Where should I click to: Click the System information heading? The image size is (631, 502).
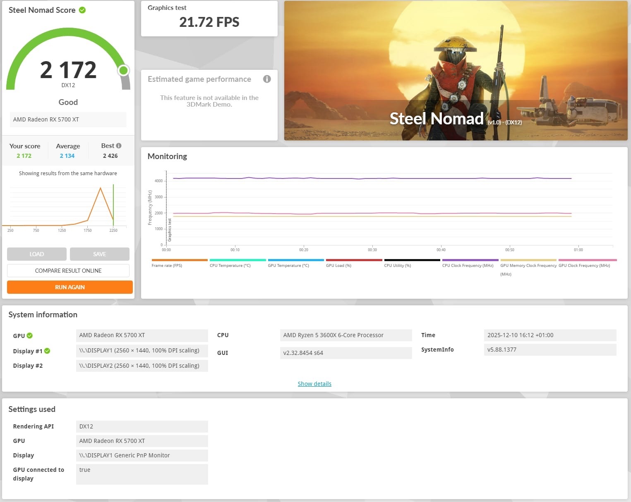point(43,314)
